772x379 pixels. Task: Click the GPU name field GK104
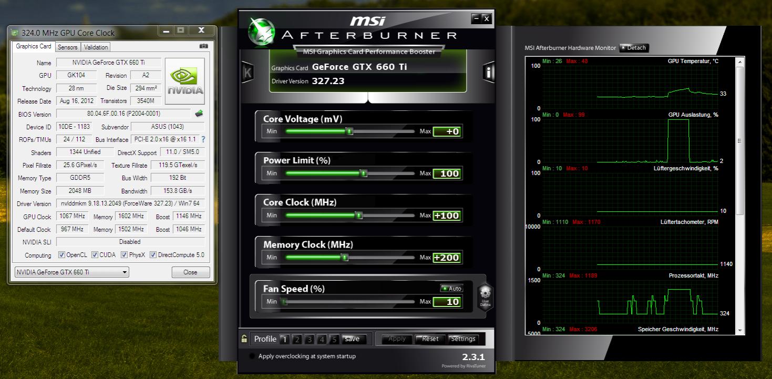77,75
